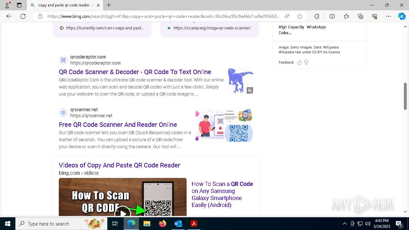Click High Capacity WhatsApp Color text
409x230 pixels.
(302, 30)
